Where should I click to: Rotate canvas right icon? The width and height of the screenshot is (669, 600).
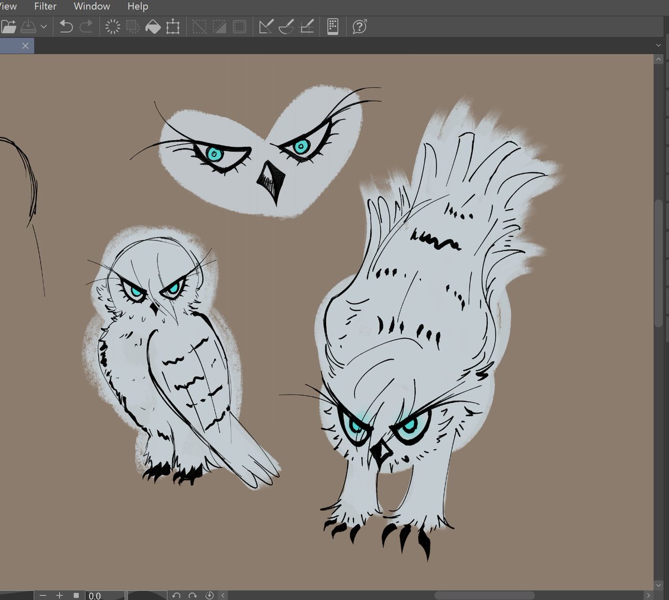193,596
